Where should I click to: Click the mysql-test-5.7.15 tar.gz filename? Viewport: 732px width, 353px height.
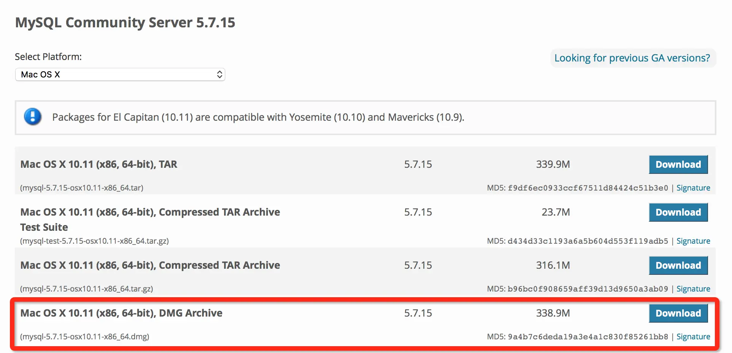pyautogui.click(x=94, y=241)
